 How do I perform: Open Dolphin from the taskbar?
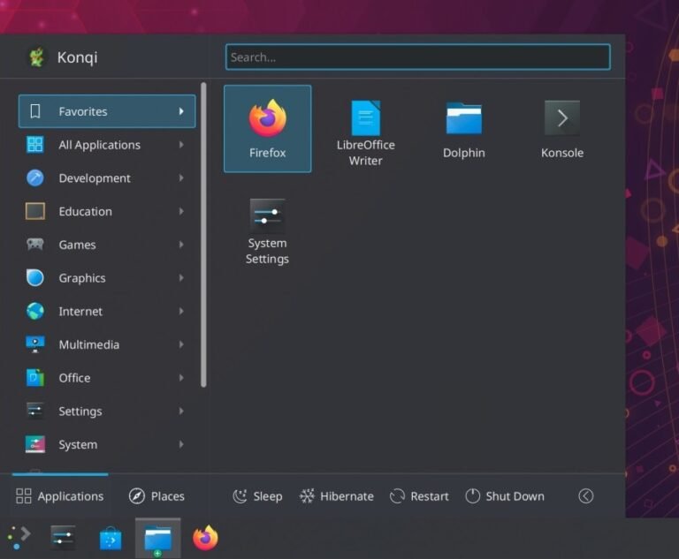click(158, 539)
